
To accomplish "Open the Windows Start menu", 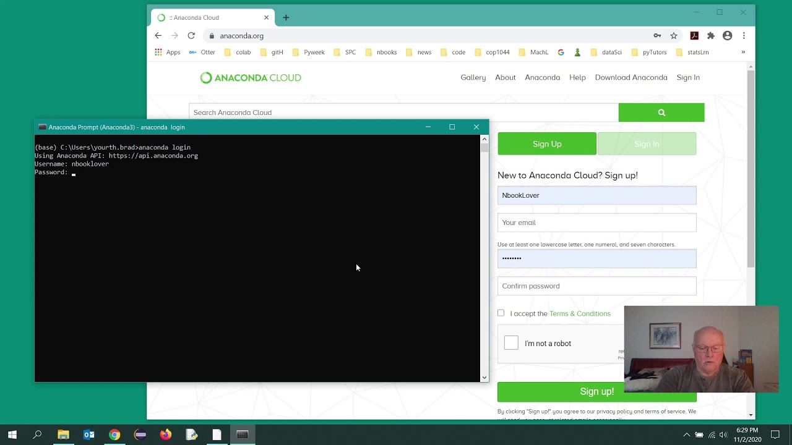I will point(12,435).
